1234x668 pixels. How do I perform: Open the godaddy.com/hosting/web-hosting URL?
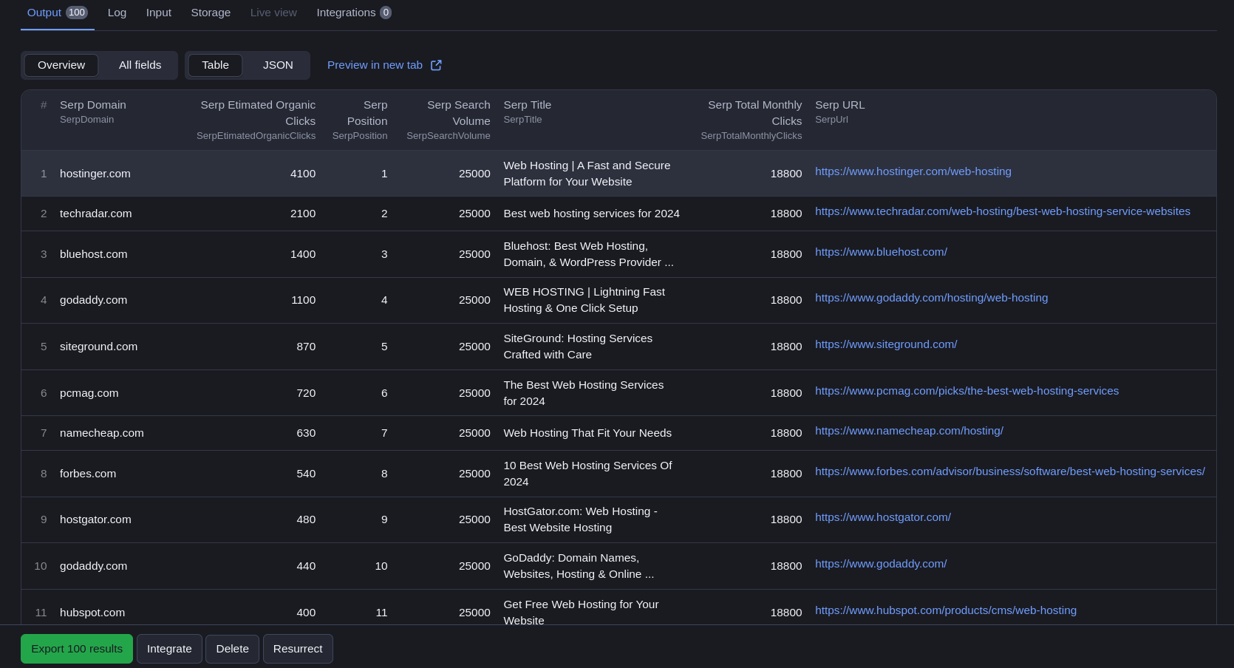pos(931,298)
